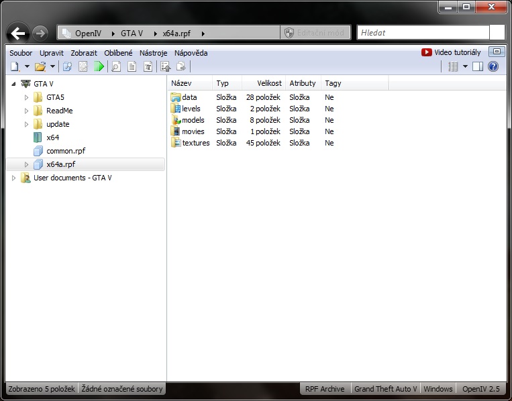512x401 pixels.
Task: Click the back navigation arrow
Action: pyautogui.click(x=18, y=33)
